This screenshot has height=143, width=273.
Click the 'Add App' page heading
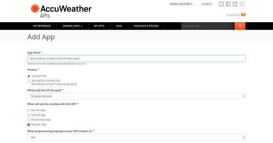pos(41,37)
